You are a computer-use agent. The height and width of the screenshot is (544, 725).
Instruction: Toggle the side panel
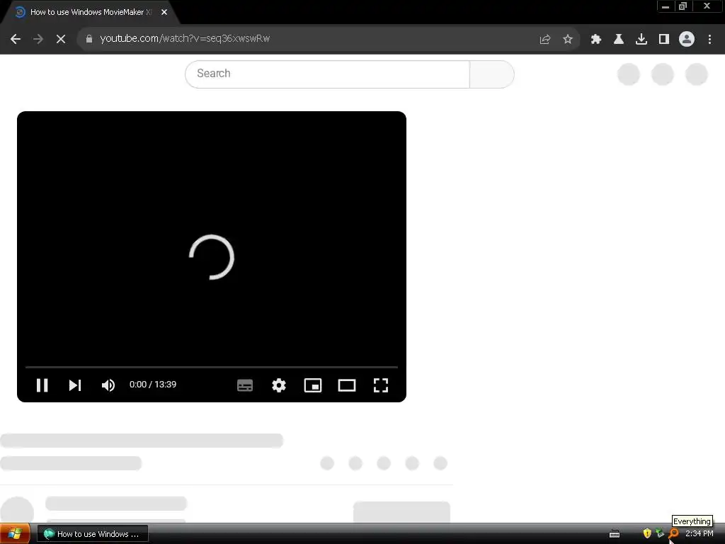[x=664, y=39]
